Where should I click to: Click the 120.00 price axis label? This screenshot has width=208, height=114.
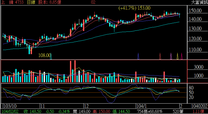(195, 39)
